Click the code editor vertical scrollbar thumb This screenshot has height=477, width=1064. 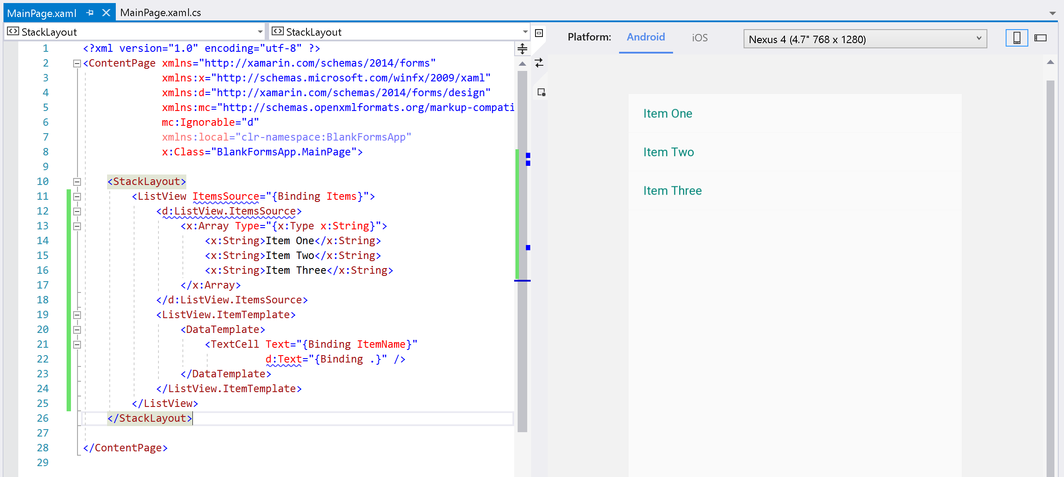(x=522, y=252)
